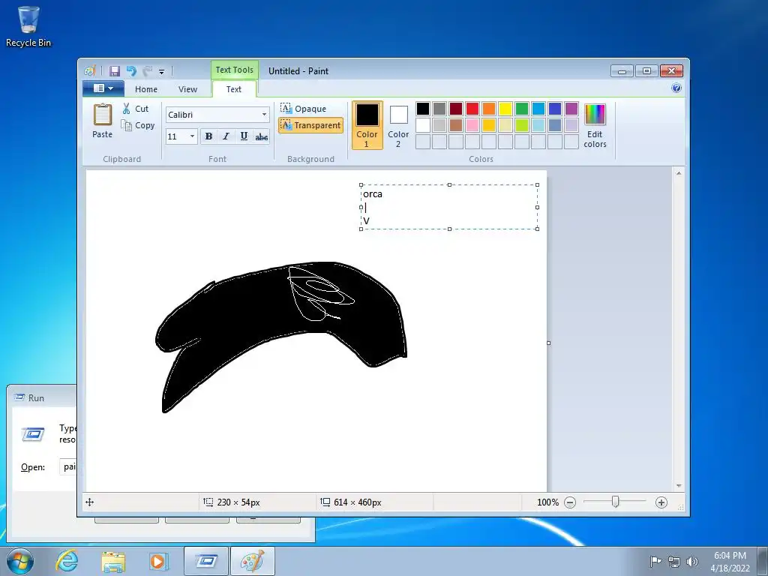Toggle Underline formatting

click(244, 136)
